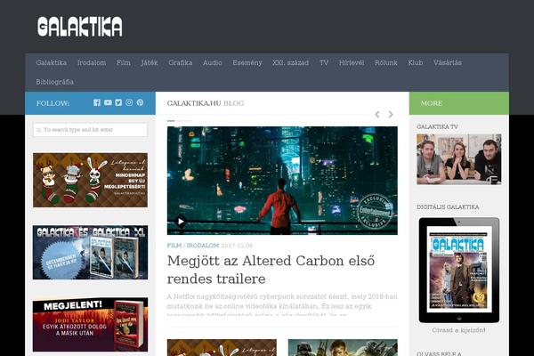The image size is (534, 356).
Task: Open the Irodalom menu item
Action: click(92, 62)
